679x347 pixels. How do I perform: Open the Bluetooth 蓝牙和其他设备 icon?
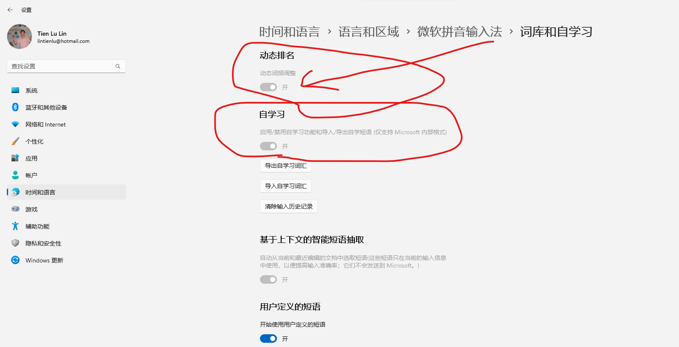[15, 107]
